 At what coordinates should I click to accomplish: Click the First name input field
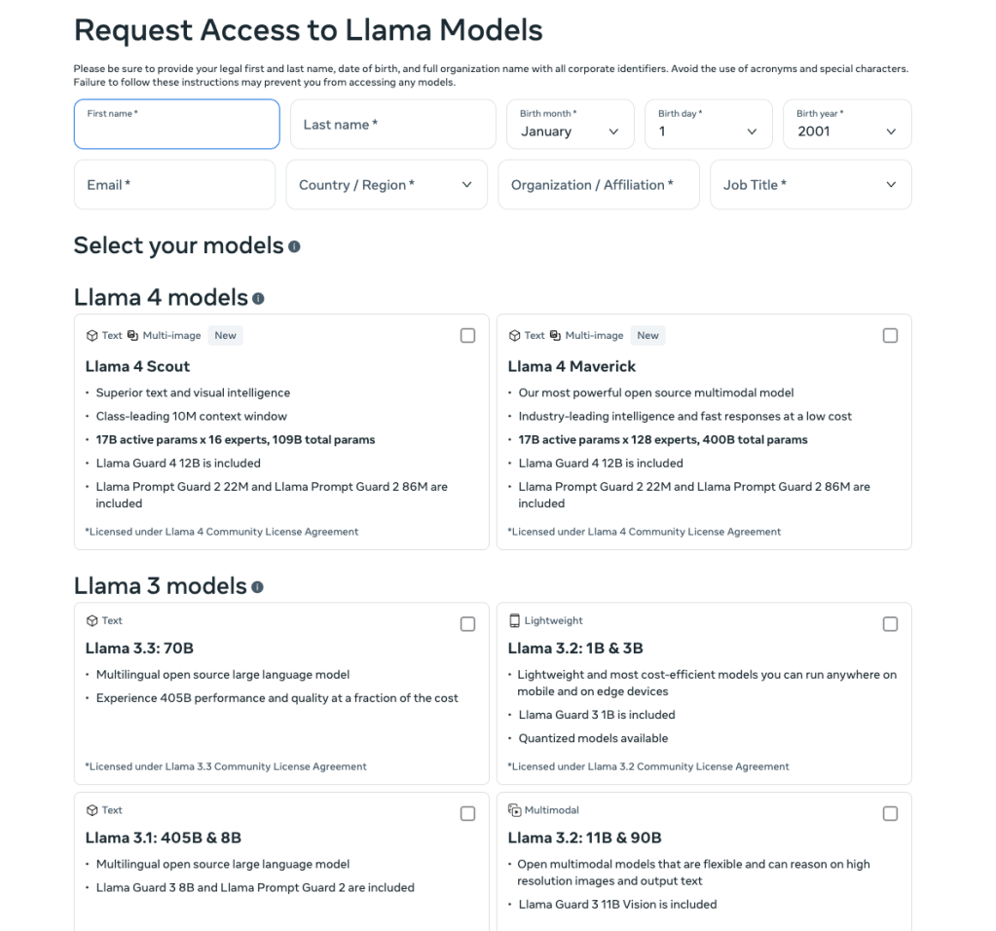[176, 124]
